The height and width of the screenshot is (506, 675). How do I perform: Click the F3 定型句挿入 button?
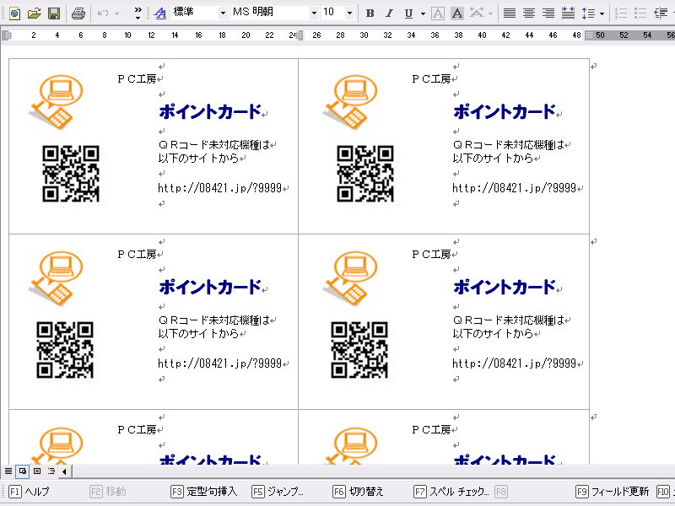coord(204,492)
